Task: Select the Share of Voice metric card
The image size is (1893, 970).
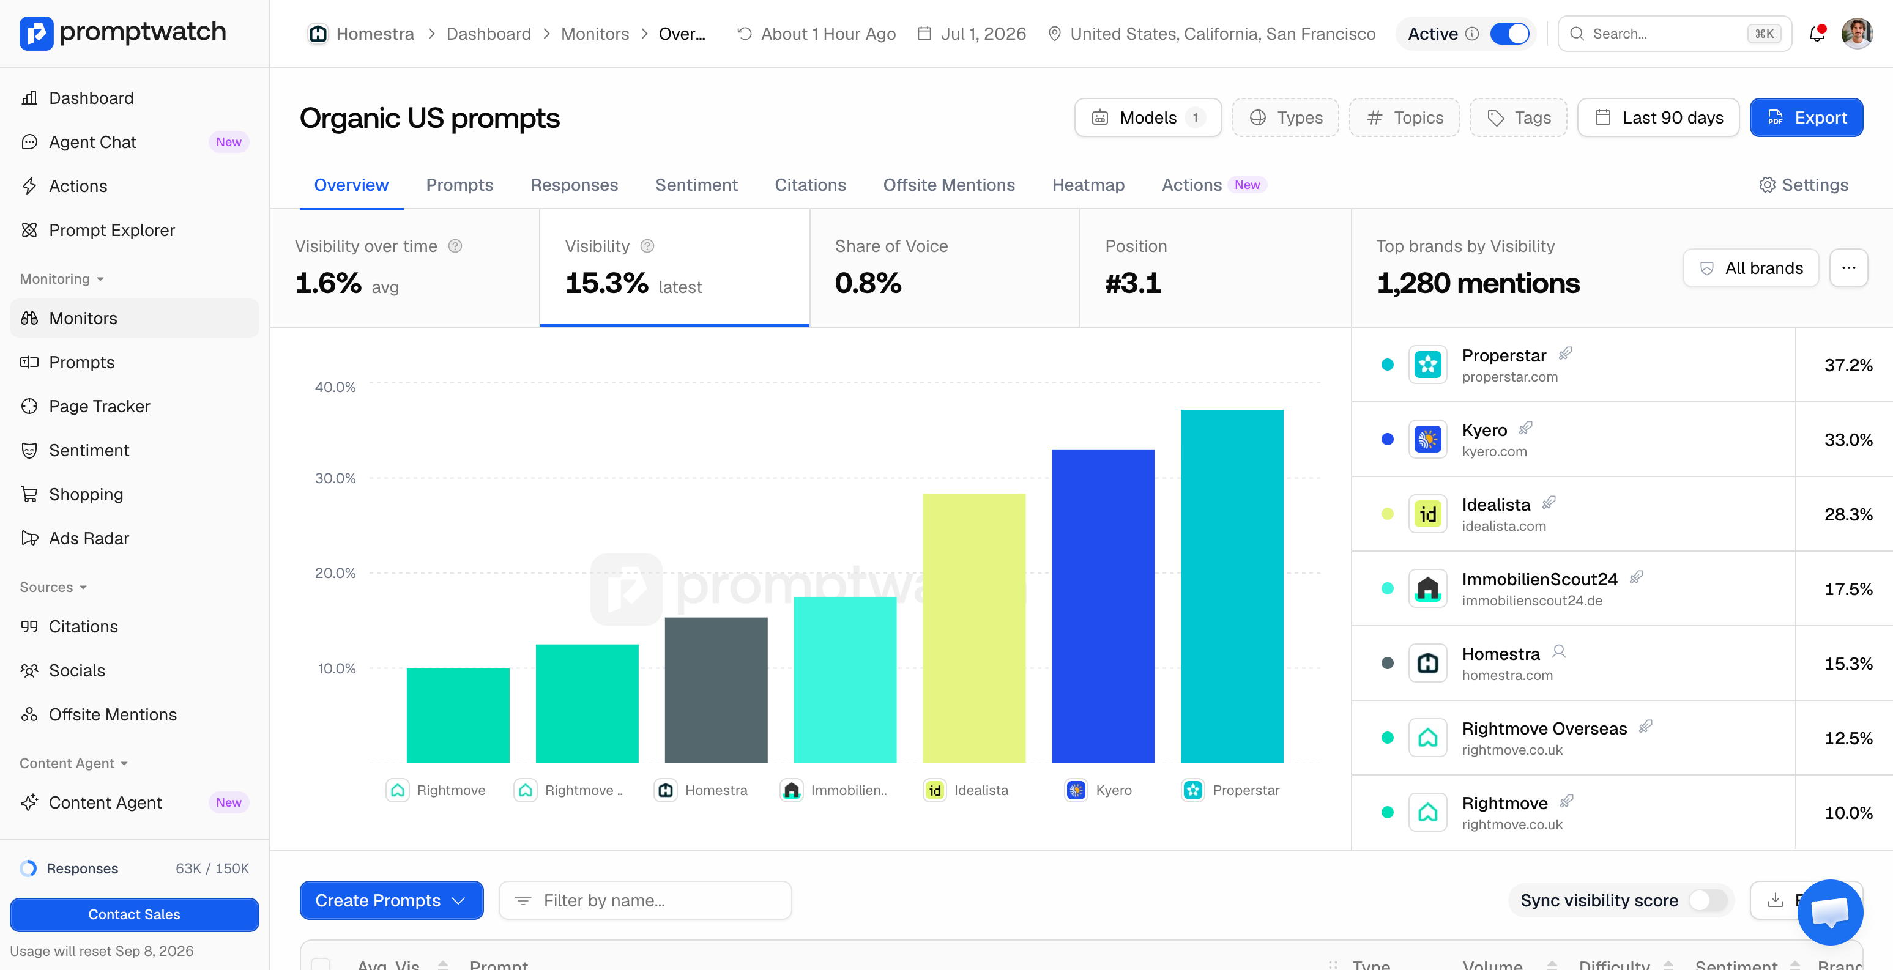Action: pos(944,268)
